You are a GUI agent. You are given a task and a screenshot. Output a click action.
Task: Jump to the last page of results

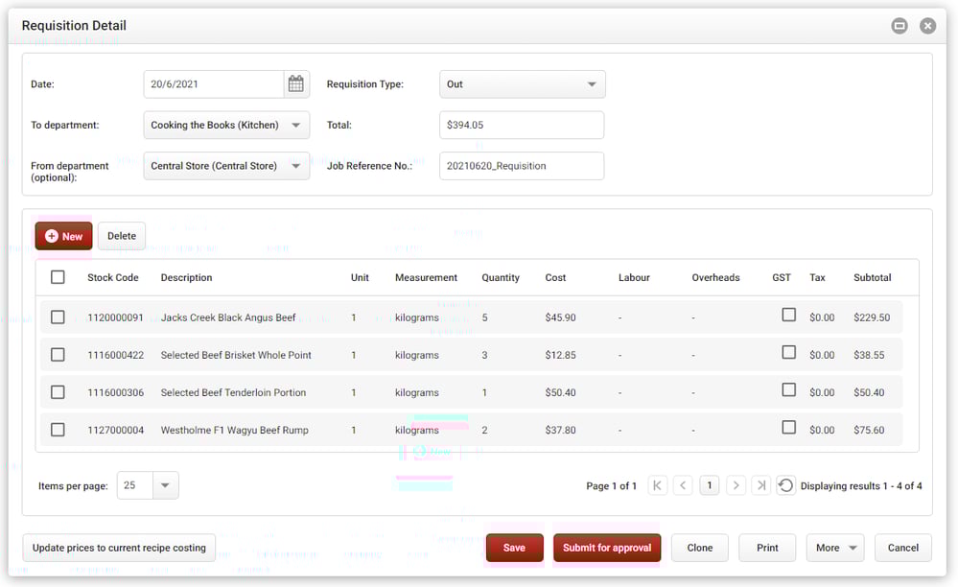pyautogui.click(x=760, y=485)
